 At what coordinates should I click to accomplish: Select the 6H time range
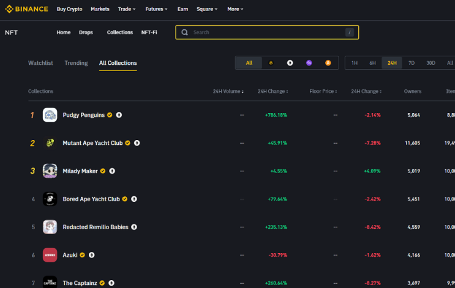click(x=372, y=63)
